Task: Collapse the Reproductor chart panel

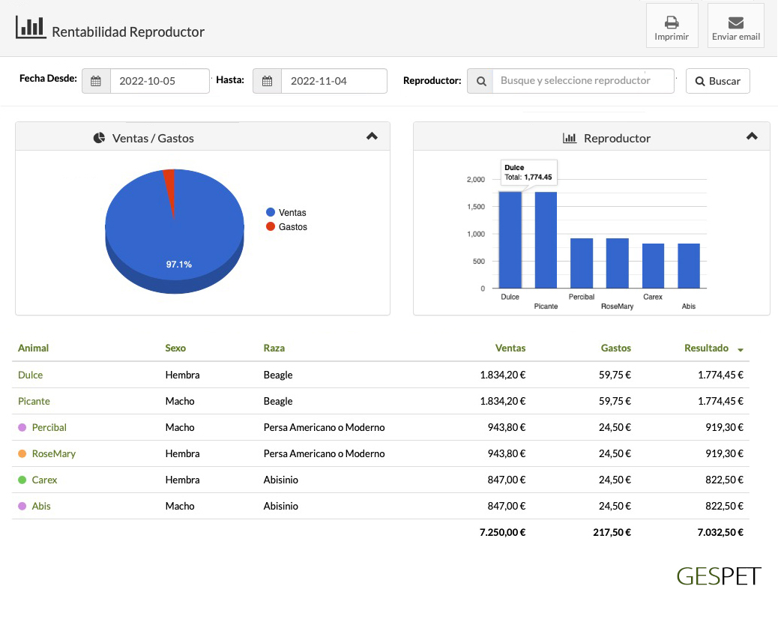Action: [752, 136]
